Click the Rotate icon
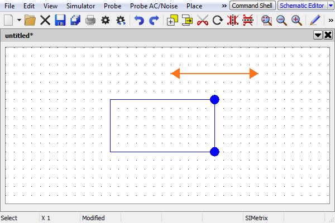This screenshot has height=223, width=335. [218, 21]
